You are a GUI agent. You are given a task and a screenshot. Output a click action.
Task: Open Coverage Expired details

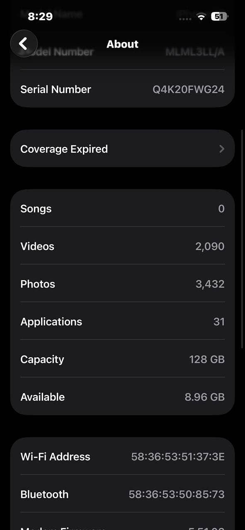122,149
